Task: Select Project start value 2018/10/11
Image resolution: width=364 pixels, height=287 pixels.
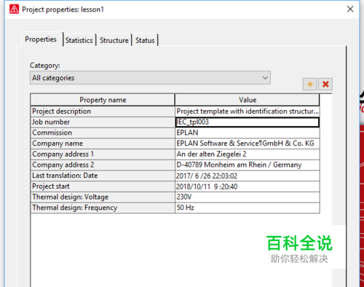Action: tap(248, 186)
